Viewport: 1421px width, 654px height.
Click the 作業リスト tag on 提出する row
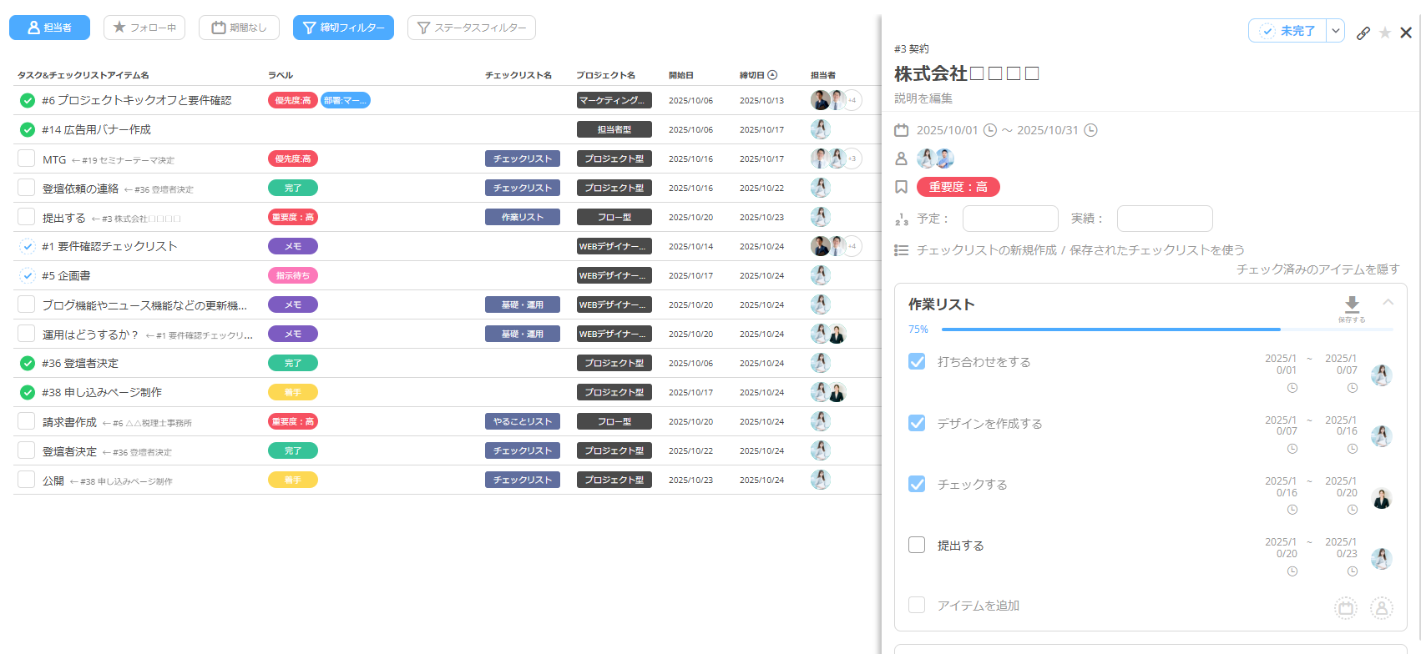click(x=523, y=217)
